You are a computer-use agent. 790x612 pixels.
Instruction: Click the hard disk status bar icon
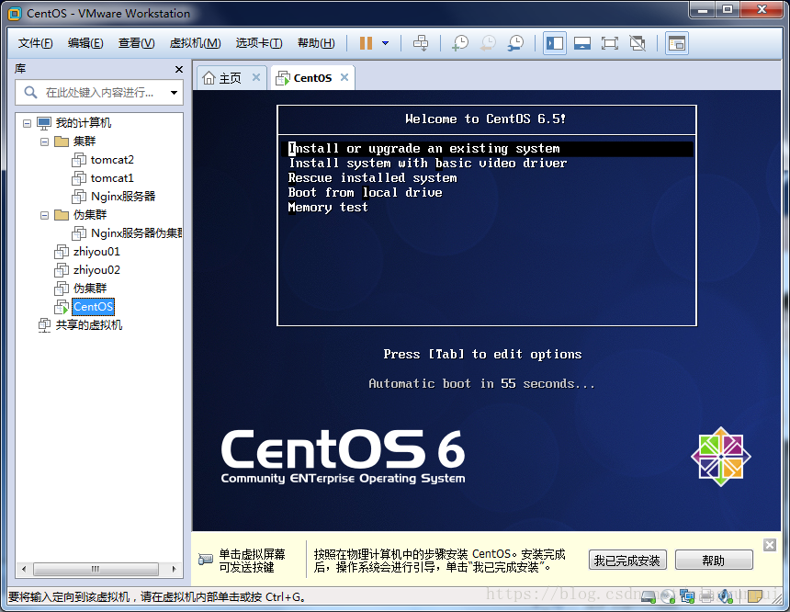649,597
